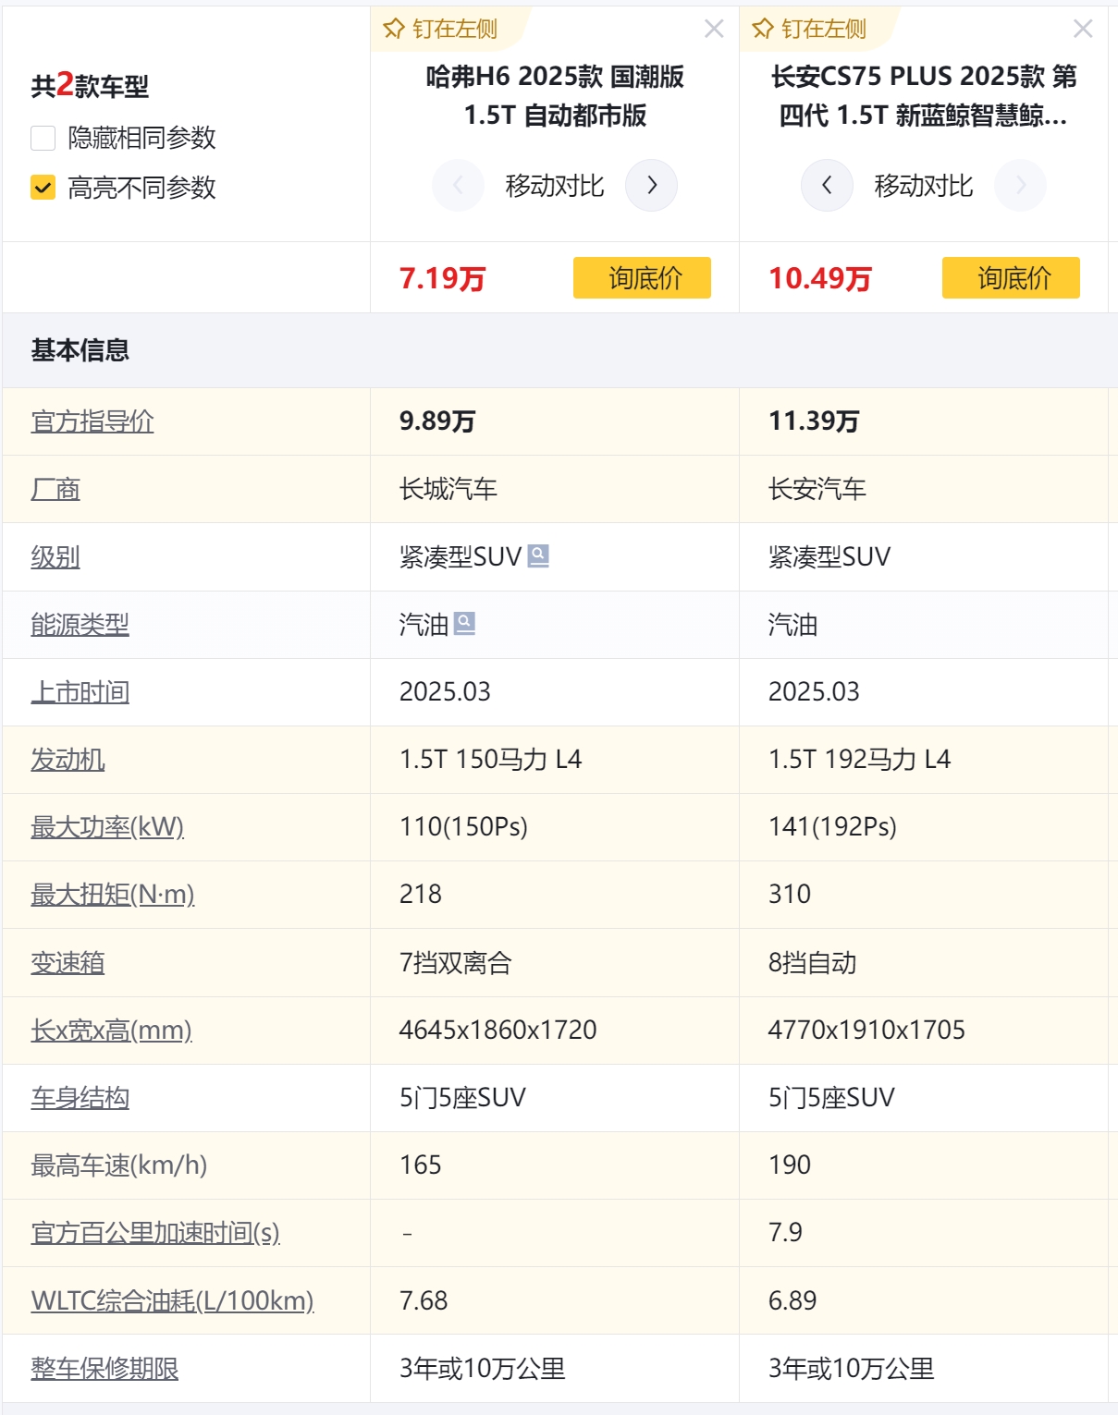Open the 整车保修期限 parameter link

coord(104,1368)
